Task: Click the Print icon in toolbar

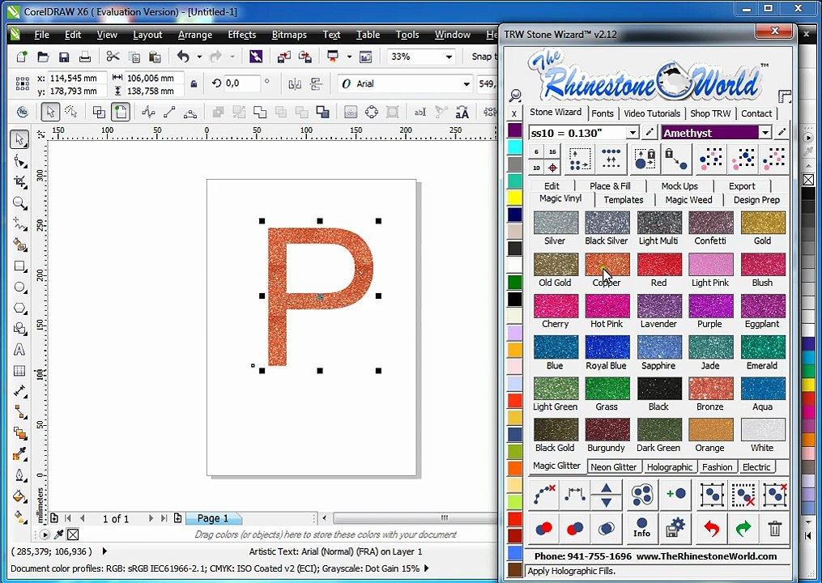Action: click(85, 57)
